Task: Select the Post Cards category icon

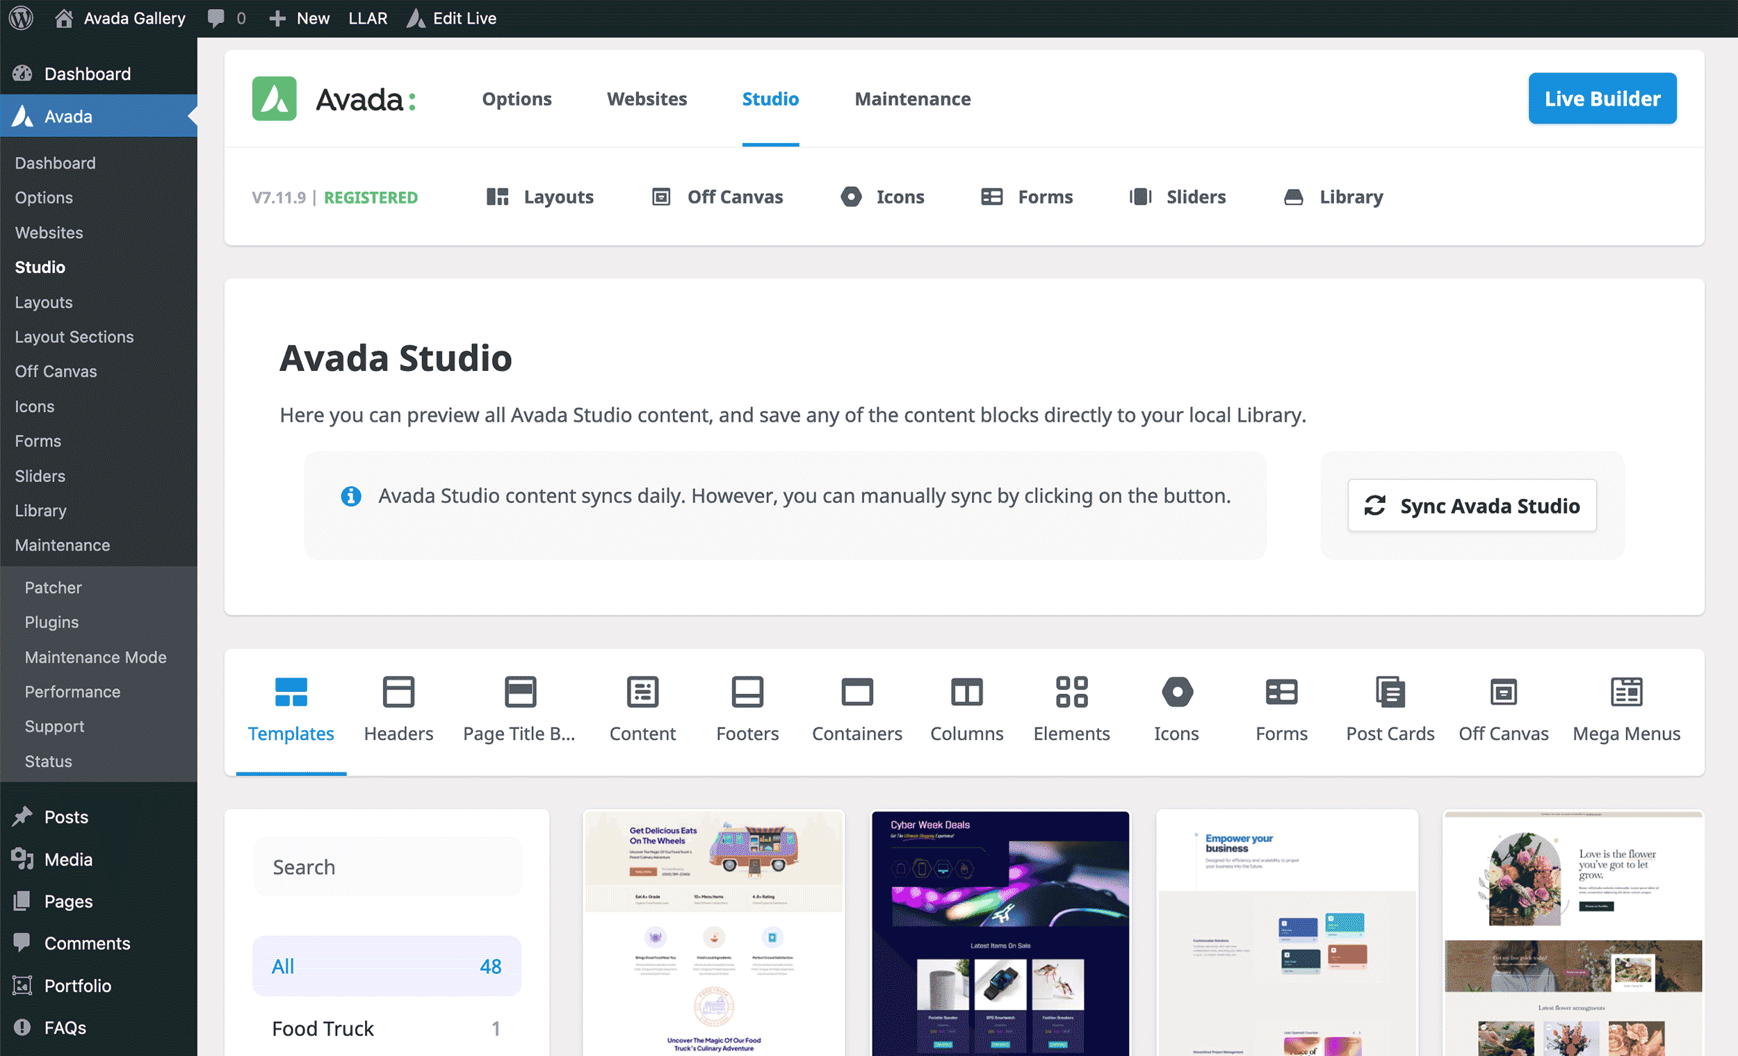Action: pos(1390,691)
